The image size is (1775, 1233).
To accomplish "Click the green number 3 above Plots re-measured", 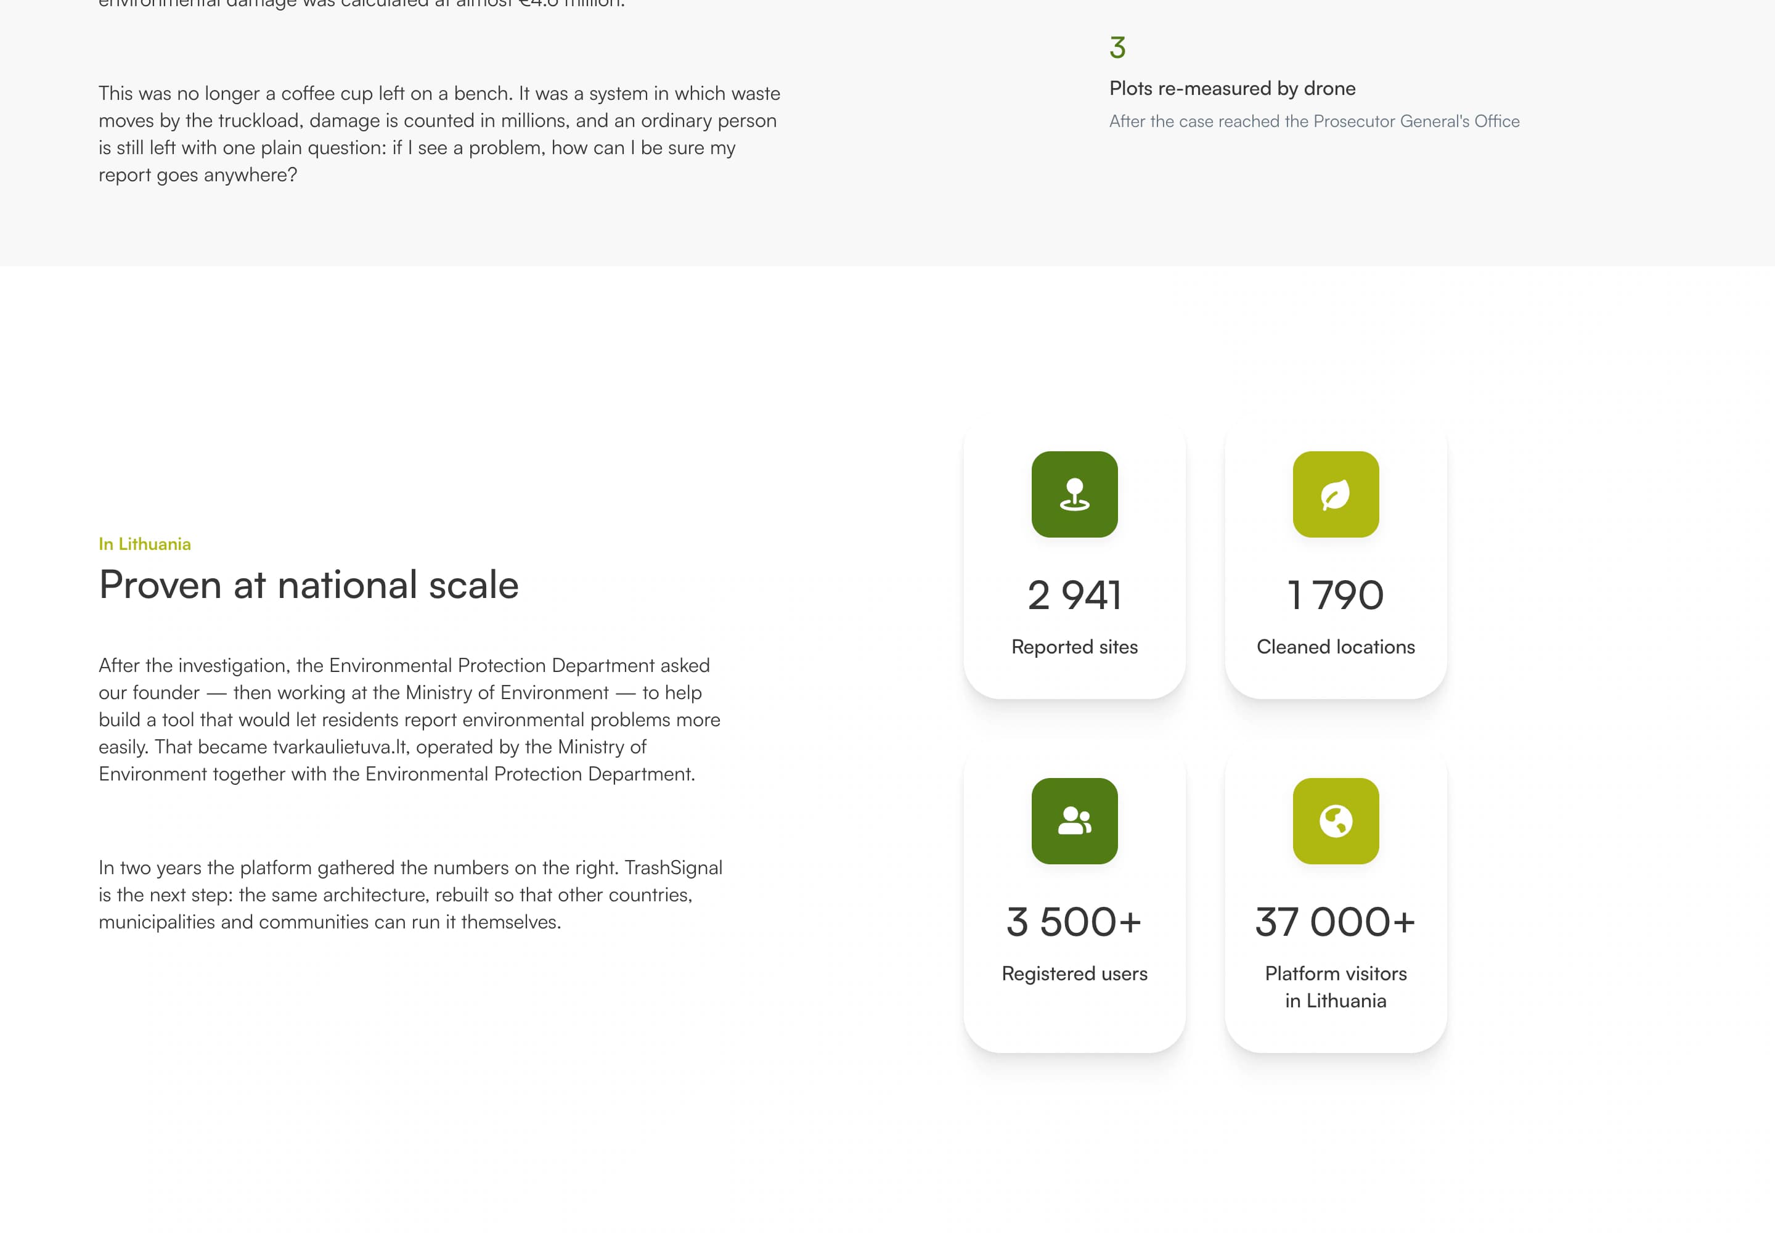I will point(1117,48).
